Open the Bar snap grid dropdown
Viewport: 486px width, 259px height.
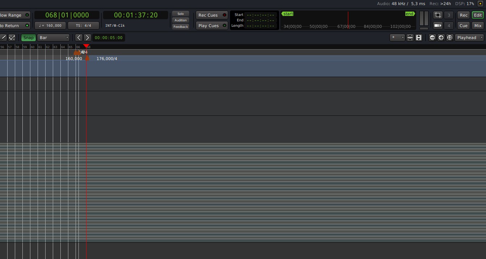(54, 38)
